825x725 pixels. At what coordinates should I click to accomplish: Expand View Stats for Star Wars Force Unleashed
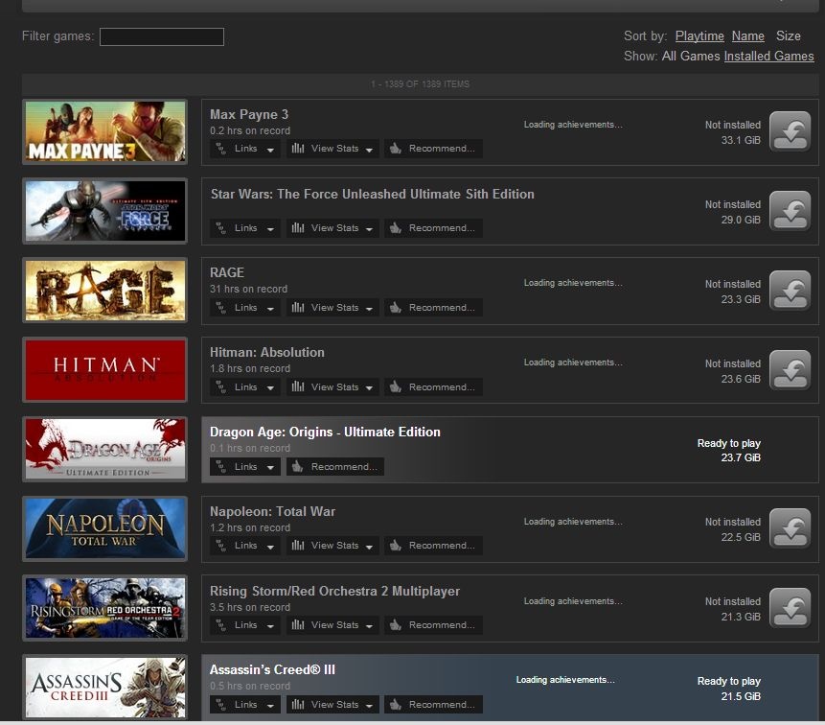coord(332,228)
